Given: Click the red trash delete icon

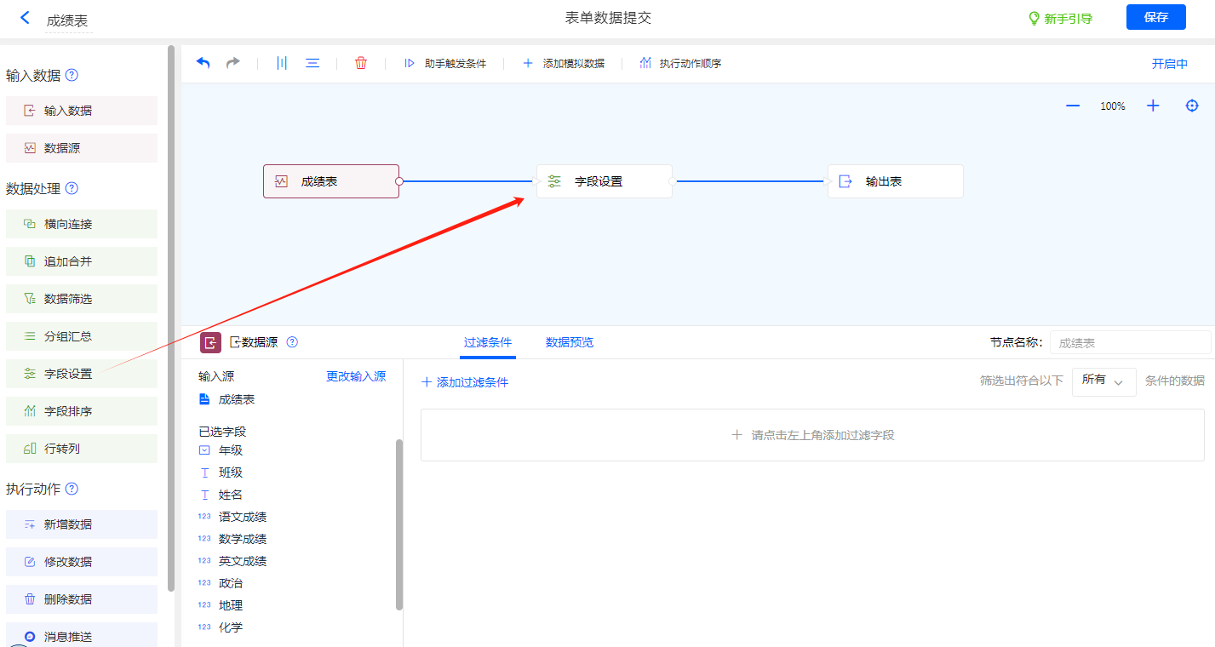Looking at the screenshot, I should [361, 63].
